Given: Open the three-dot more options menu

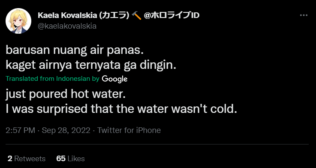Looking at the screenshot, I should pyautogui.click(x=304, y=15).
